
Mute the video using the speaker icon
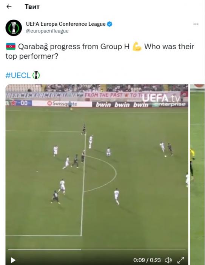168,260
